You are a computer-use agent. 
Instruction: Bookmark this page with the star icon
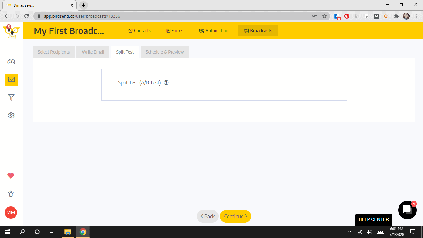(325, 16)
